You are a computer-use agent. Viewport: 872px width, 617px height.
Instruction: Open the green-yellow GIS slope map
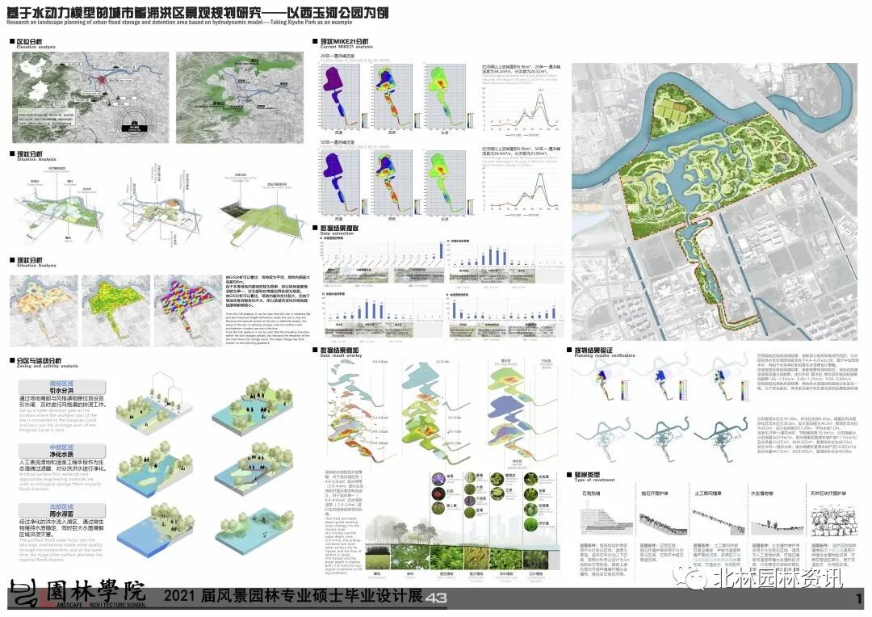pyautogui.click(x=115, y=311)
